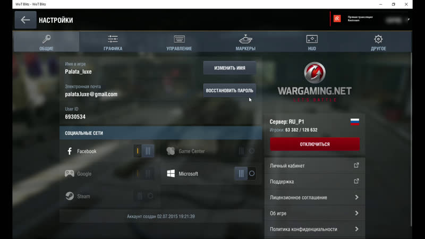Click the Изменить имя button
Screen dimensions: 425x239
pyautogui.click(x=229, y=68)
